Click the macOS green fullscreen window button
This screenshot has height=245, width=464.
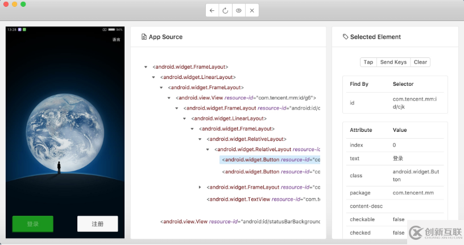(23, 4)
